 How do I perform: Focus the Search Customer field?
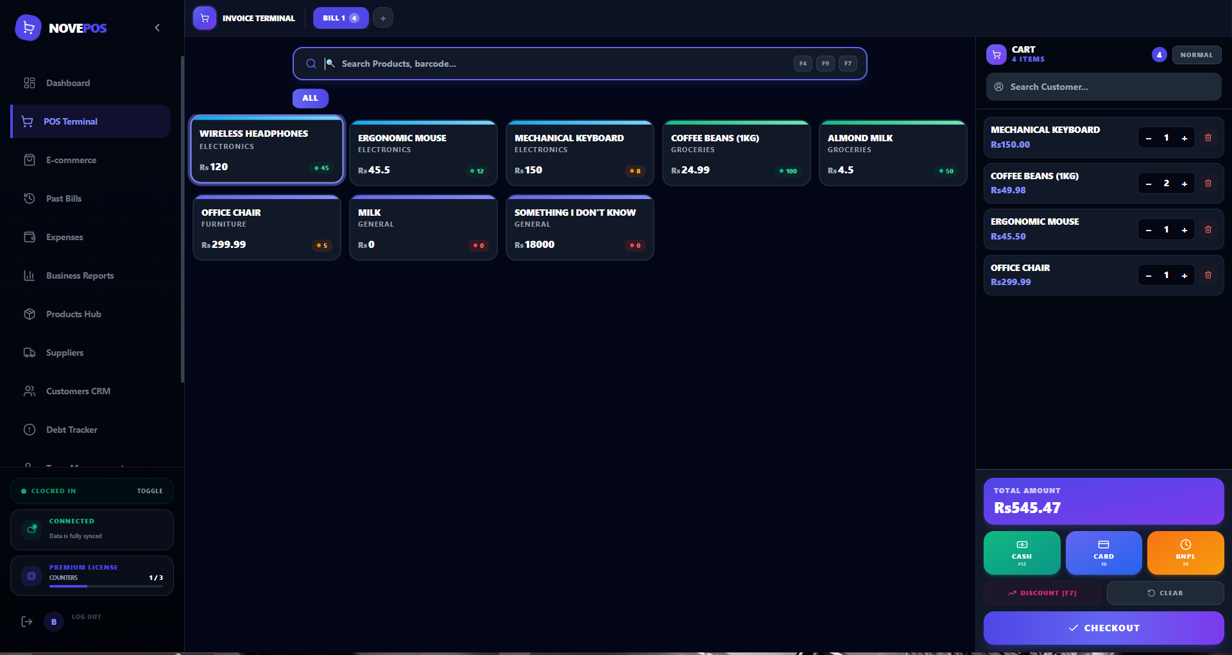1104,87
